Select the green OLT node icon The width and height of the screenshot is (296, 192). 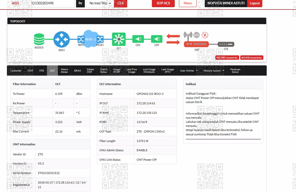coord(119,39)
